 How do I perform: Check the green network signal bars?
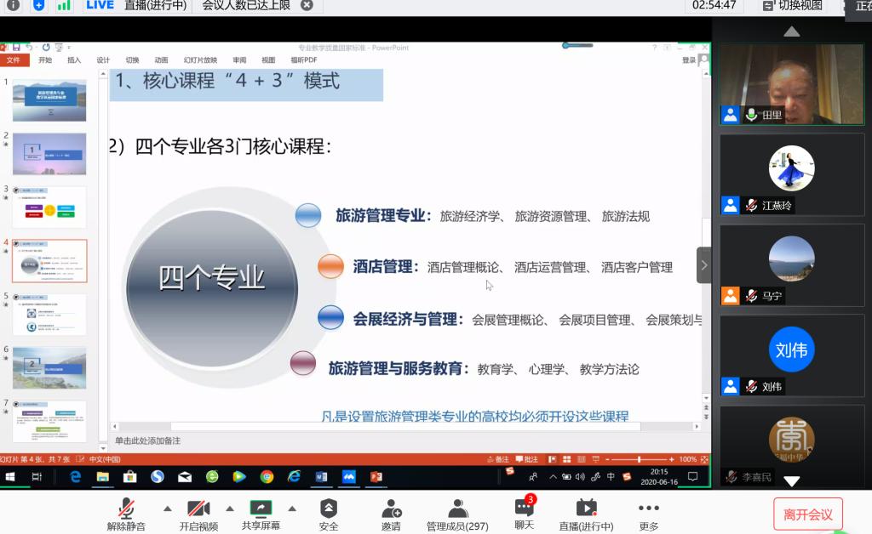[x=63, y=5]
